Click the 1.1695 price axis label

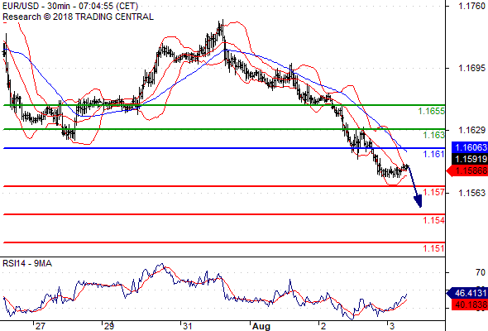(x=471, y=68)
